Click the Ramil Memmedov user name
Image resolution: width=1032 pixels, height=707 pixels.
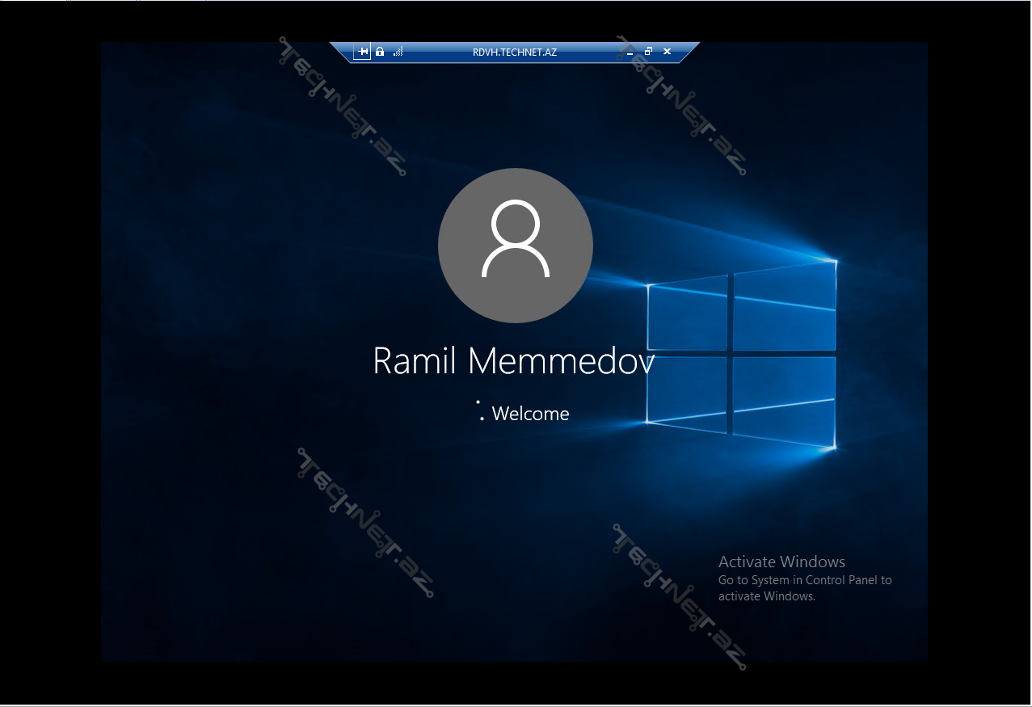(513, 361)
